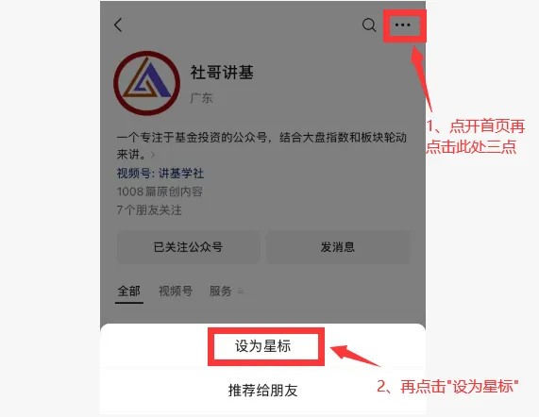Select the 全部 tab
This screenshot has width=539, height=417.
pyautogui.click(x=129, y=292)
